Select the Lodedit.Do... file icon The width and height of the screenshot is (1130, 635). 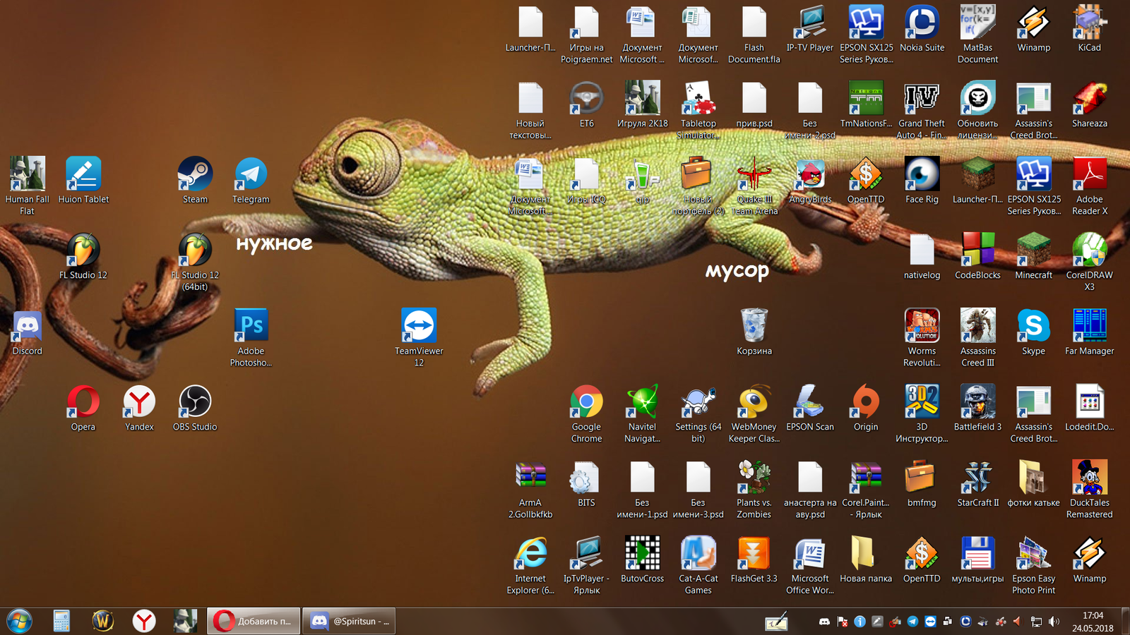pos(1090,408)
